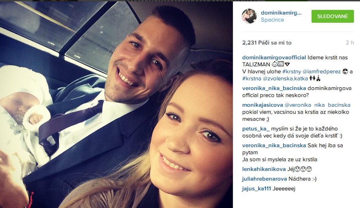The height and width of the screenshot is (208, 360).
Task: Click the 2 h timestamp
Action: [x=350, y=43]
